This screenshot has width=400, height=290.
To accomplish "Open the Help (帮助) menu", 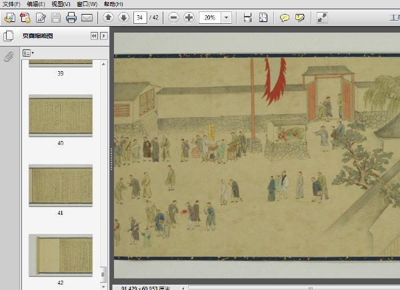I will click(x=113, y=4).
